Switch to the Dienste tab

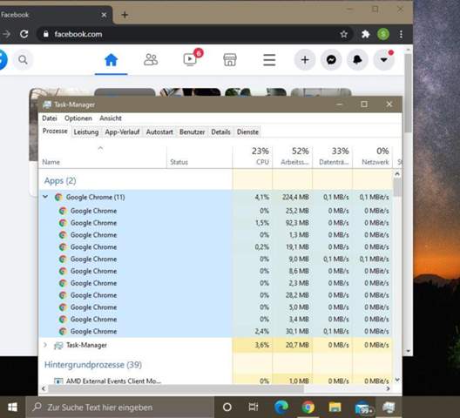coord(247,132)
